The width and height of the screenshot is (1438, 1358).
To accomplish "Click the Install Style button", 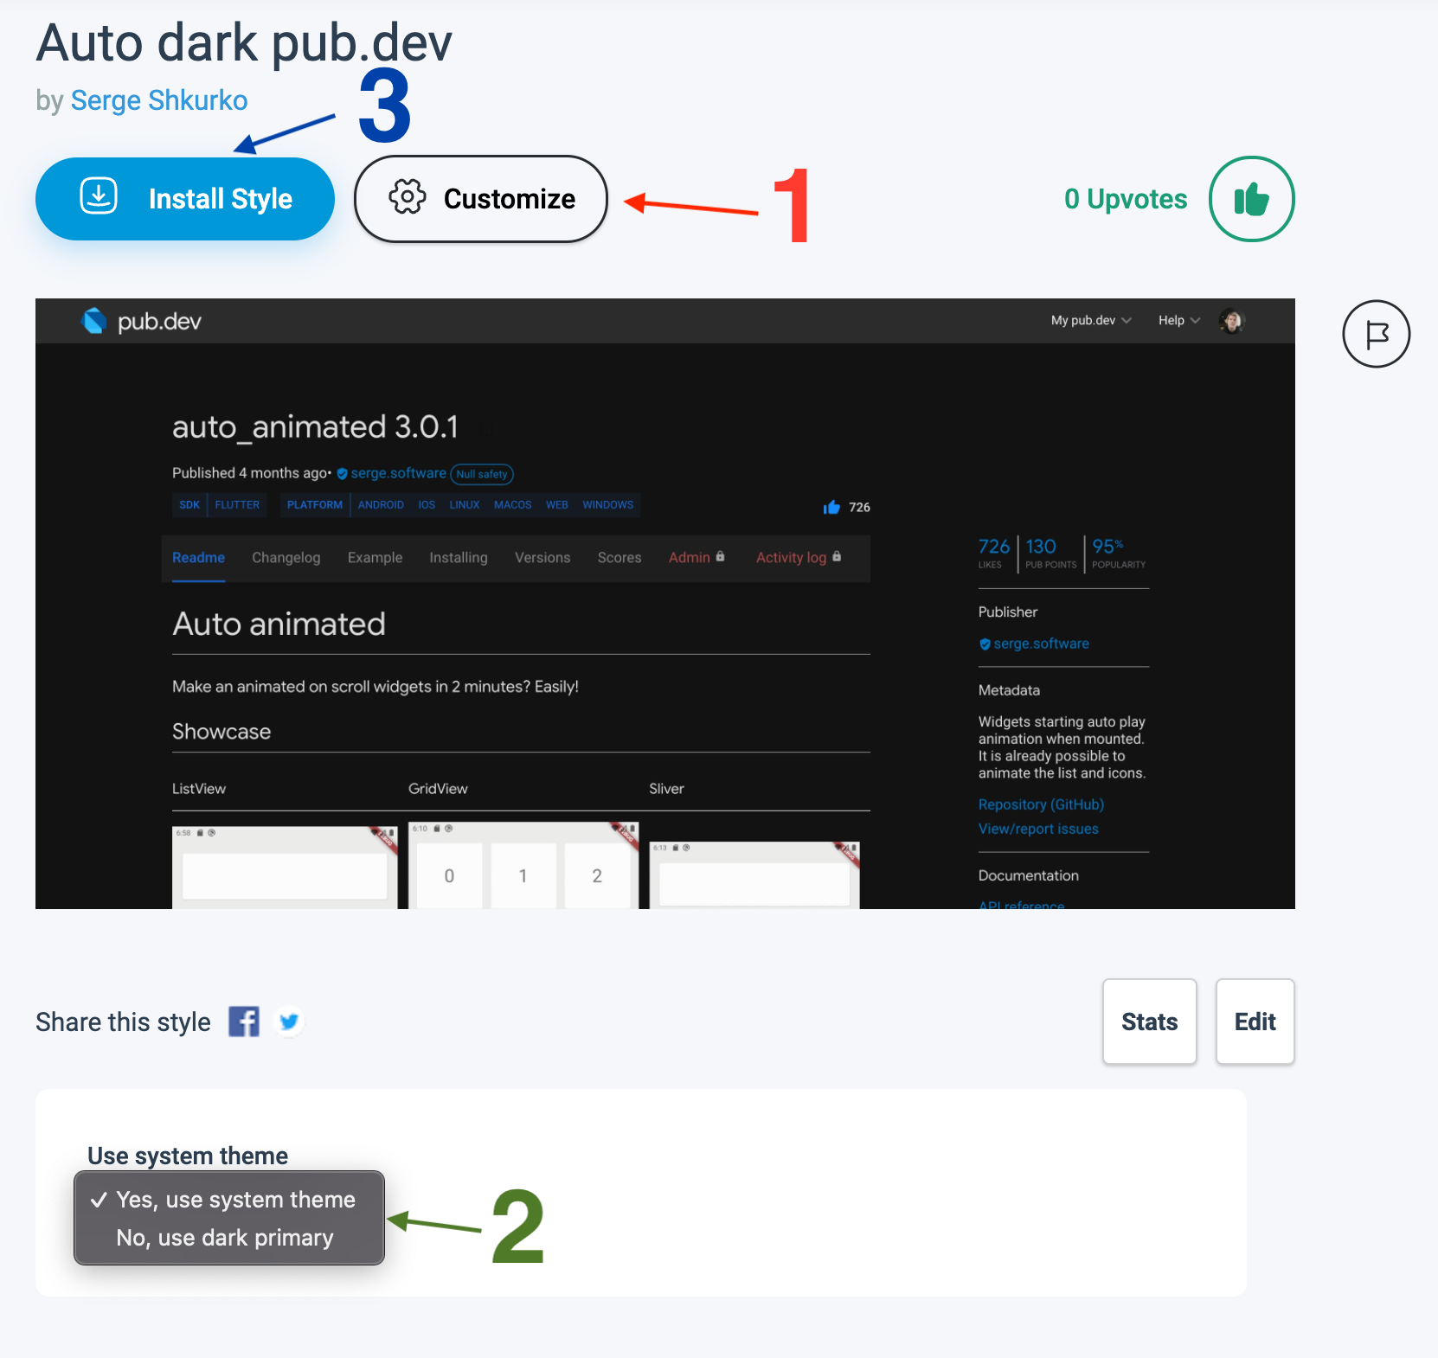I will pyautogui.click(x=185, y=199).
